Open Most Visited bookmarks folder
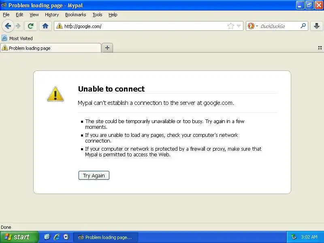The image size is (324, 243). (x=17, y=38)
